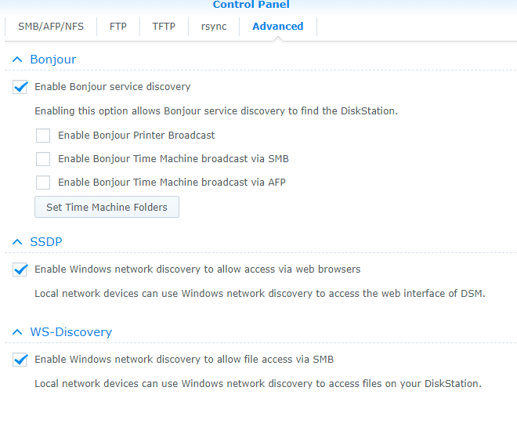Image resolution: width=517 pixels, height=427 pixels.
Task: Collapse the SSDP section chevron
Action: (17, 242)
